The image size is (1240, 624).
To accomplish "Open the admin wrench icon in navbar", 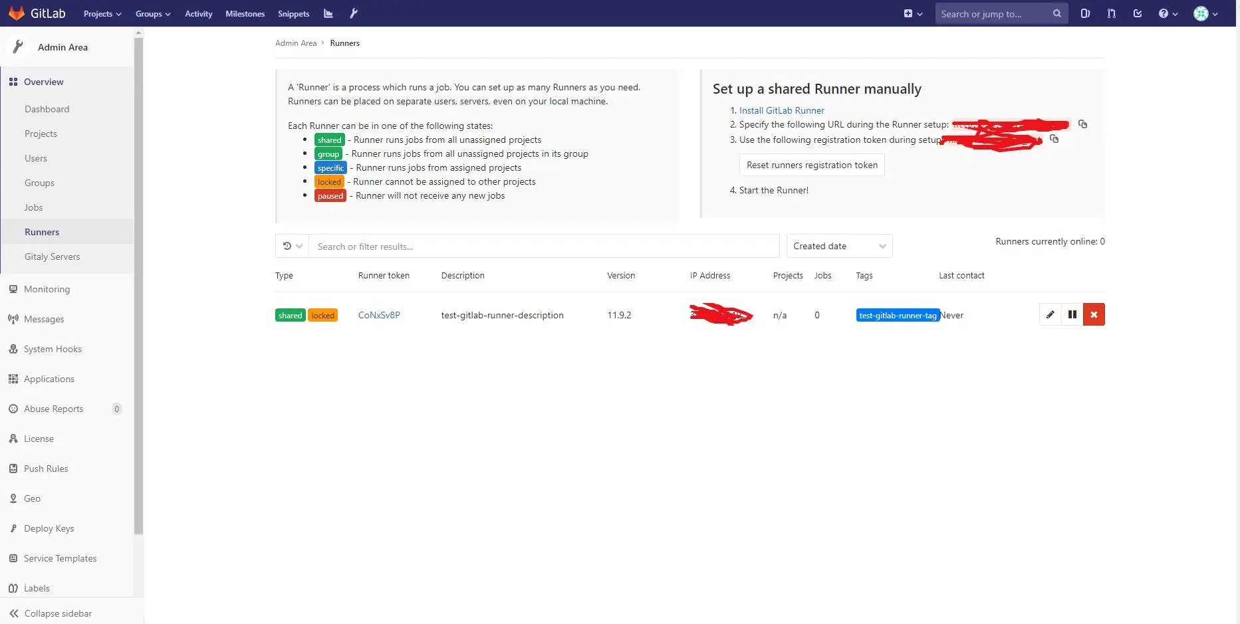I will [x=354, y=13].
